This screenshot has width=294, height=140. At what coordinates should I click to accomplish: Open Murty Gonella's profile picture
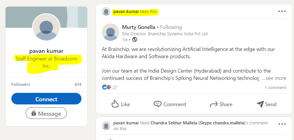pyautogui.click(x=111, y=32)
